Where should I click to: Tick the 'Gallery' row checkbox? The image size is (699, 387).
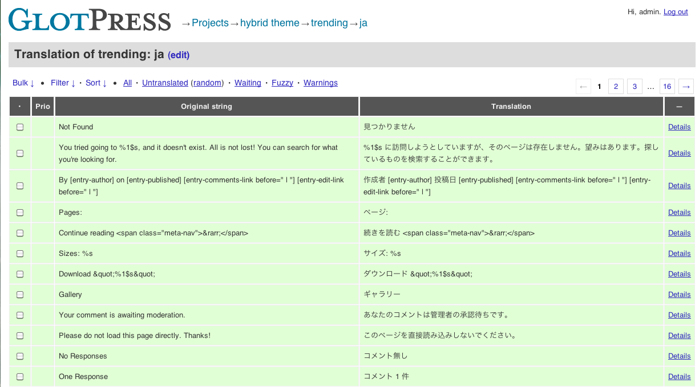click(x=20, y=295)
